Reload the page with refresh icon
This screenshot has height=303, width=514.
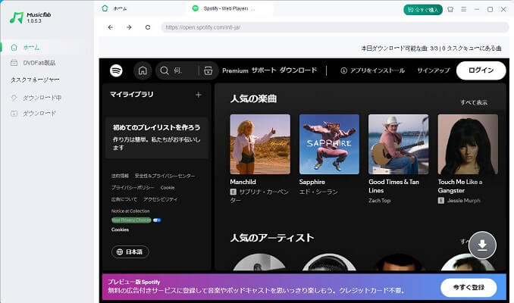pyautogui.click(x=148, y=27)
